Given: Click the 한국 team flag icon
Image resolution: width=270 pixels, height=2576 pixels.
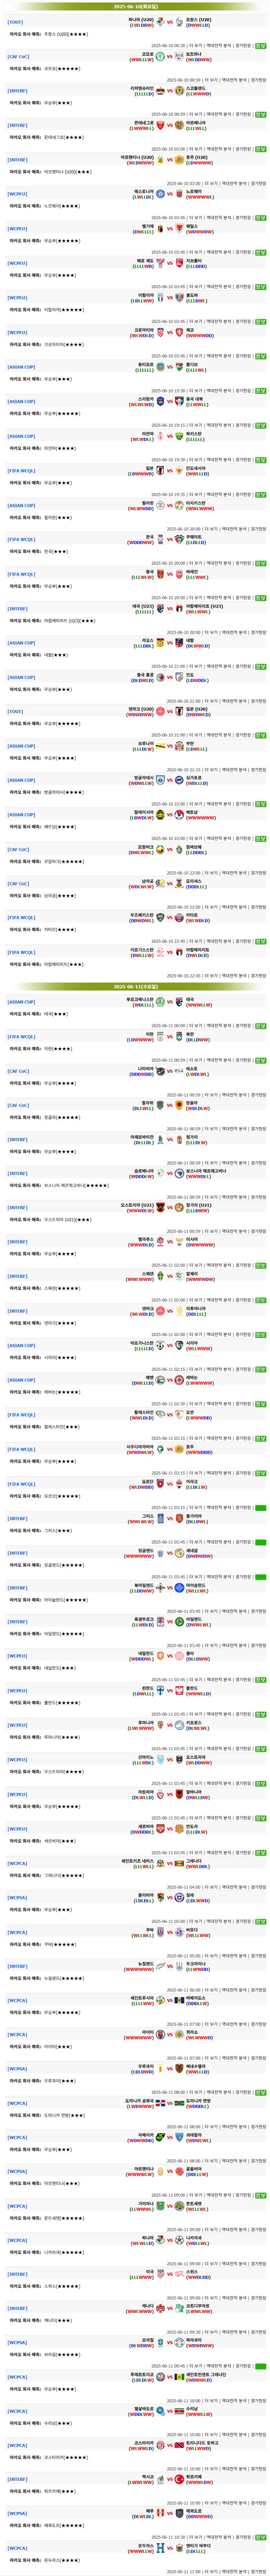Looking at the screenshot, I should [x=160, y=539].
